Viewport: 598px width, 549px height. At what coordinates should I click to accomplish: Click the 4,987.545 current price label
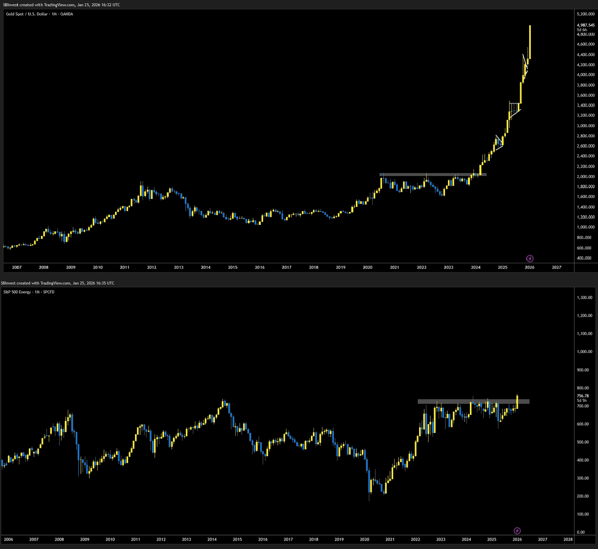(585, 25)
